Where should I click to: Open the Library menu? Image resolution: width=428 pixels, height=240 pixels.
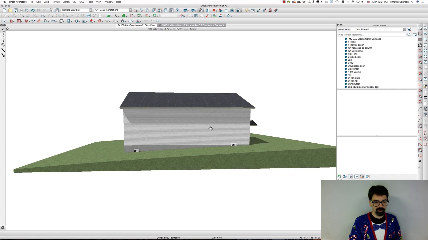coord(66,2)
